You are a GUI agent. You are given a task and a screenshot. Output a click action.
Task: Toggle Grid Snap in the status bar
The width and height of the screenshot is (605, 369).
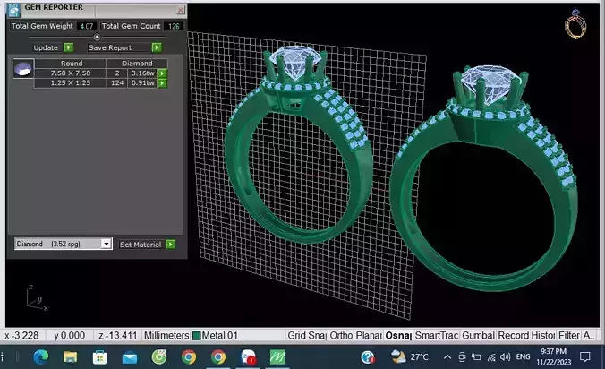307,336
